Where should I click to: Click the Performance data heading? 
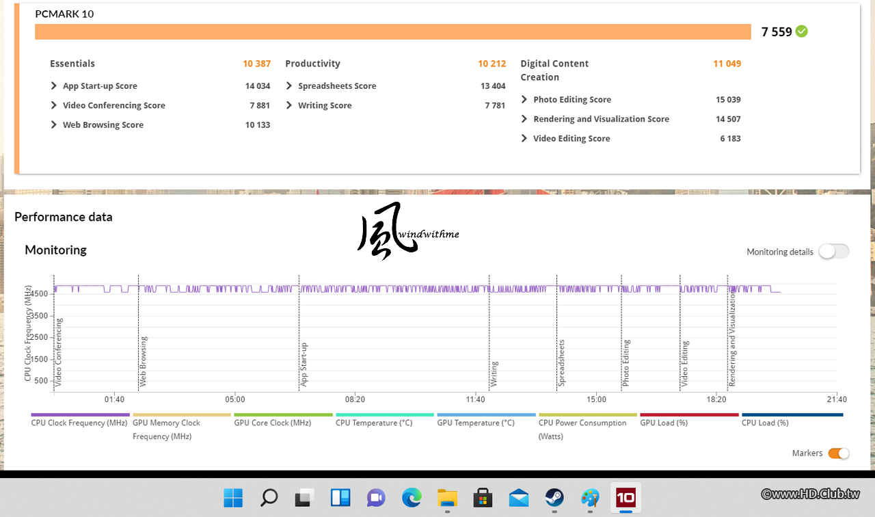(x=64, y=217)
